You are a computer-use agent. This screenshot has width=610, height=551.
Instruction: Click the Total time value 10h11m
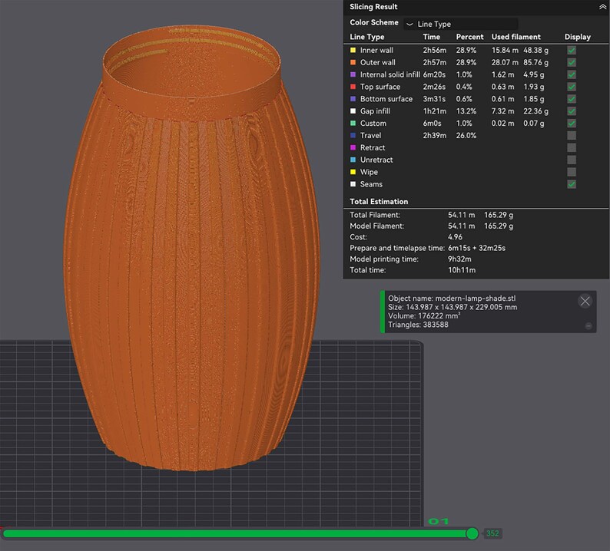pos(462,270)
